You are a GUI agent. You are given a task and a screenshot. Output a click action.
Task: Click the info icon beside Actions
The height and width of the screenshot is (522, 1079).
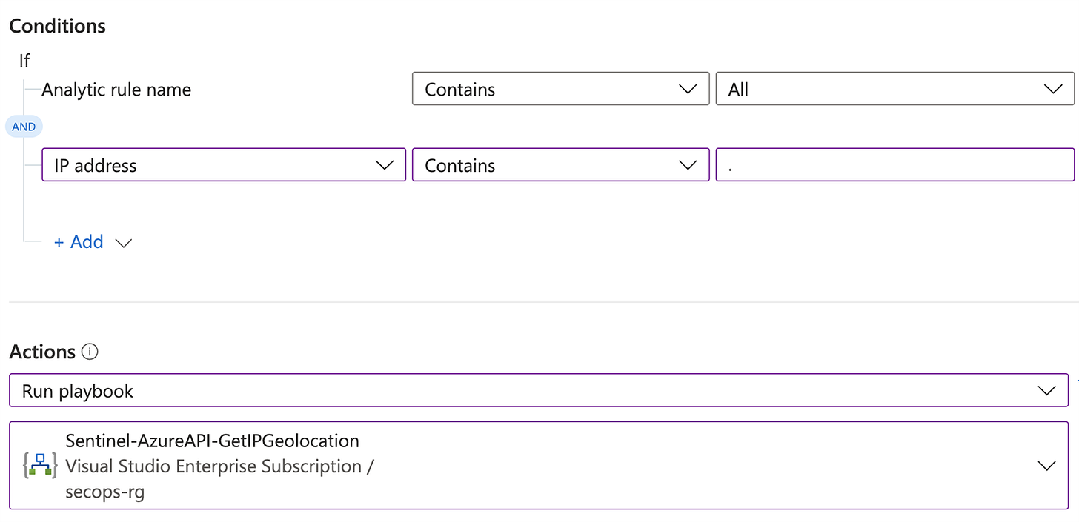[90, 352]
